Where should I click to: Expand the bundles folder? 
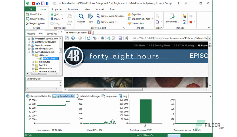click(x=33, y=65)
